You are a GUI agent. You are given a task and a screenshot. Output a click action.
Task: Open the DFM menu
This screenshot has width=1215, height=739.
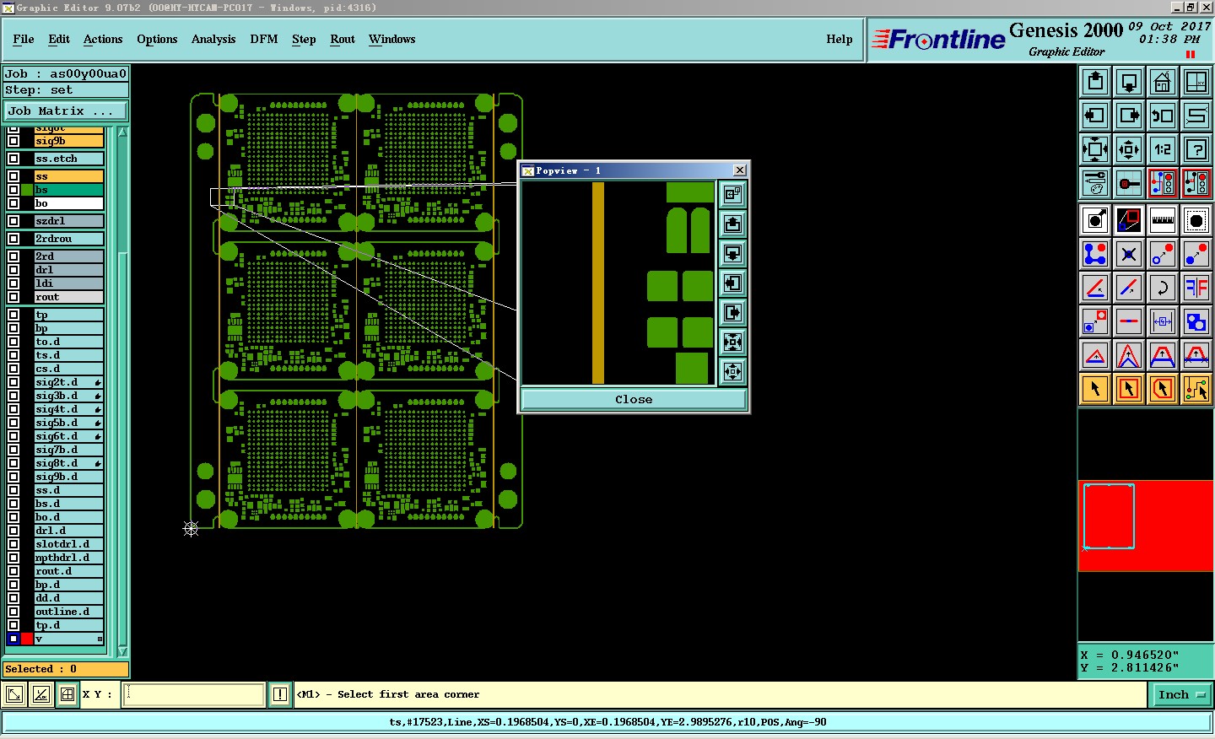[263, 39]
